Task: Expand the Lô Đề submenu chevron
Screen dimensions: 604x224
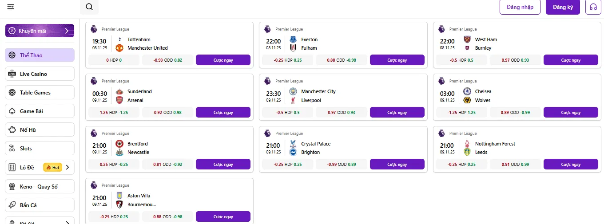Action: [68, 167]
